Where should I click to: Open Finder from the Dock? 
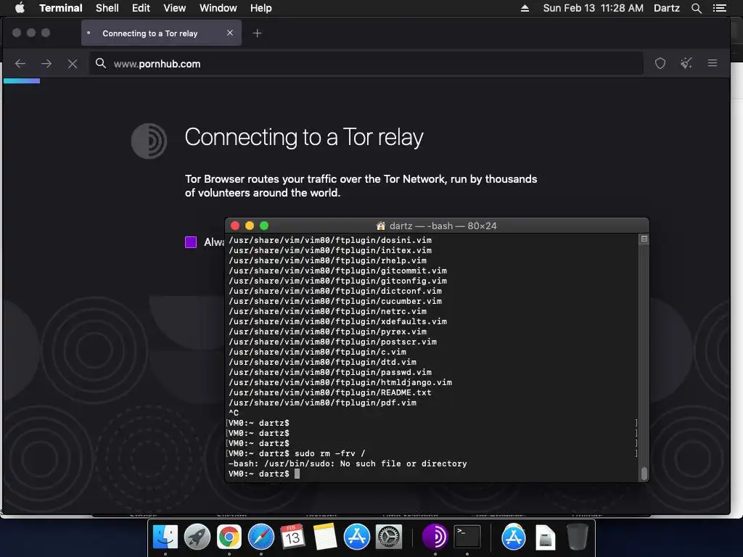(x=165, y=537)
